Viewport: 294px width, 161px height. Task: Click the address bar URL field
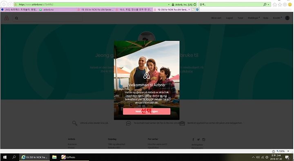point(90,4)
